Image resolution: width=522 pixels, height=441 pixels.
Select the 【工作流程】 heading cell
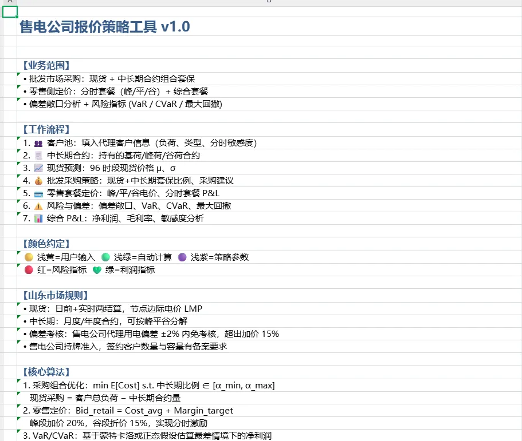[269, 130]
